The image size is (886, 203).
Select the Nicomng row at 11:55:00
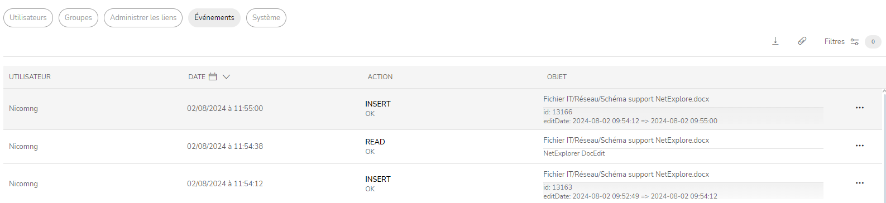(x=443, y=109)
